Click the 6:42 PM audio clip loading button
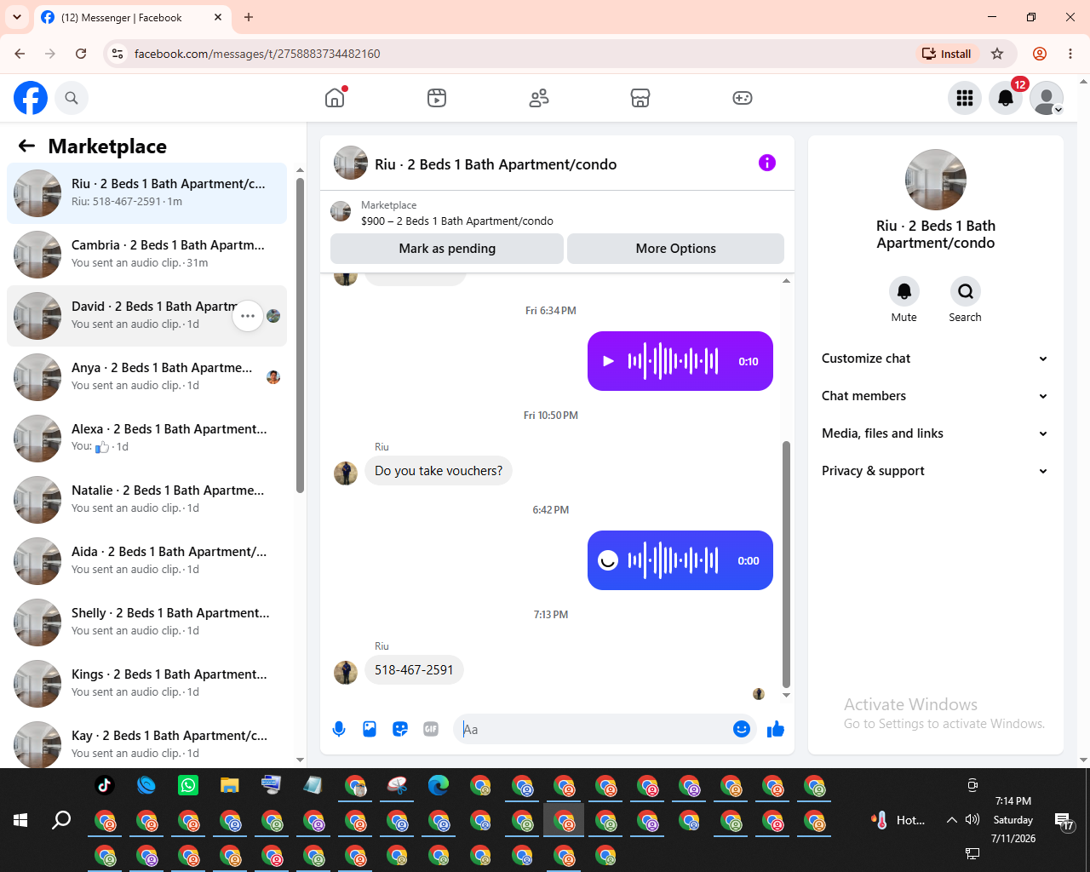Viewport: 1090px width, 872px height. [608, 560]
